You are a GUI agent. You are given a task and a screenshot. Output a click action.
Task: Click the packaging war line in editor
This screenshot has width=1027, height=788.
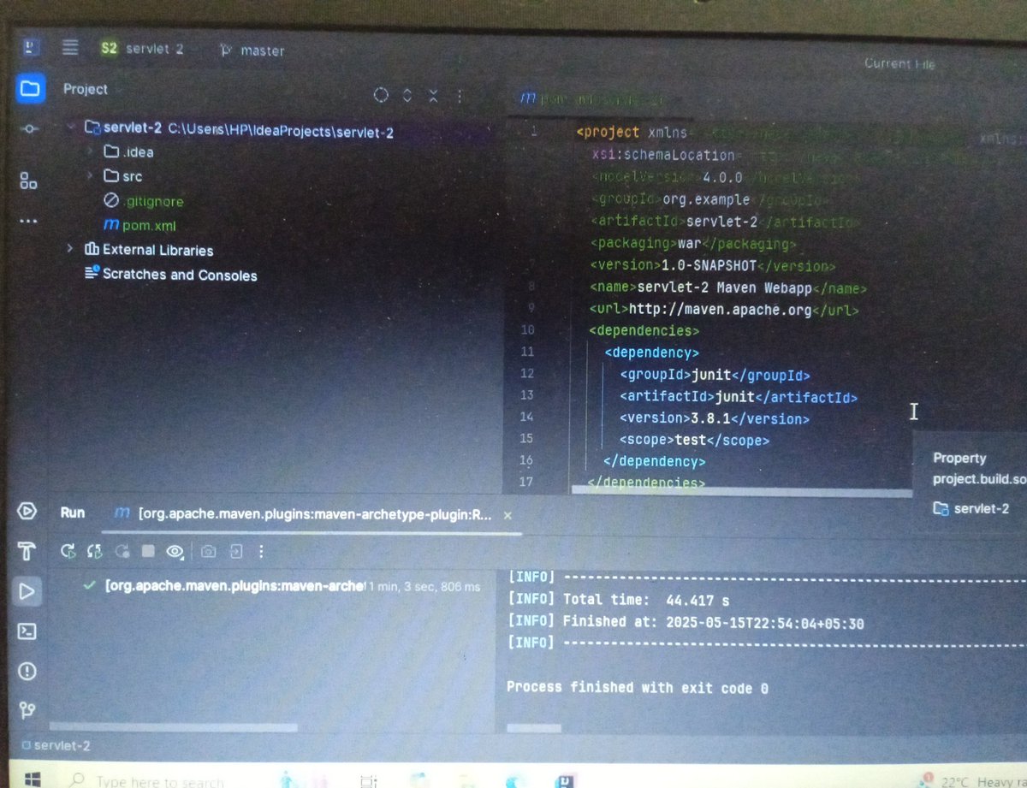[692, 244]
